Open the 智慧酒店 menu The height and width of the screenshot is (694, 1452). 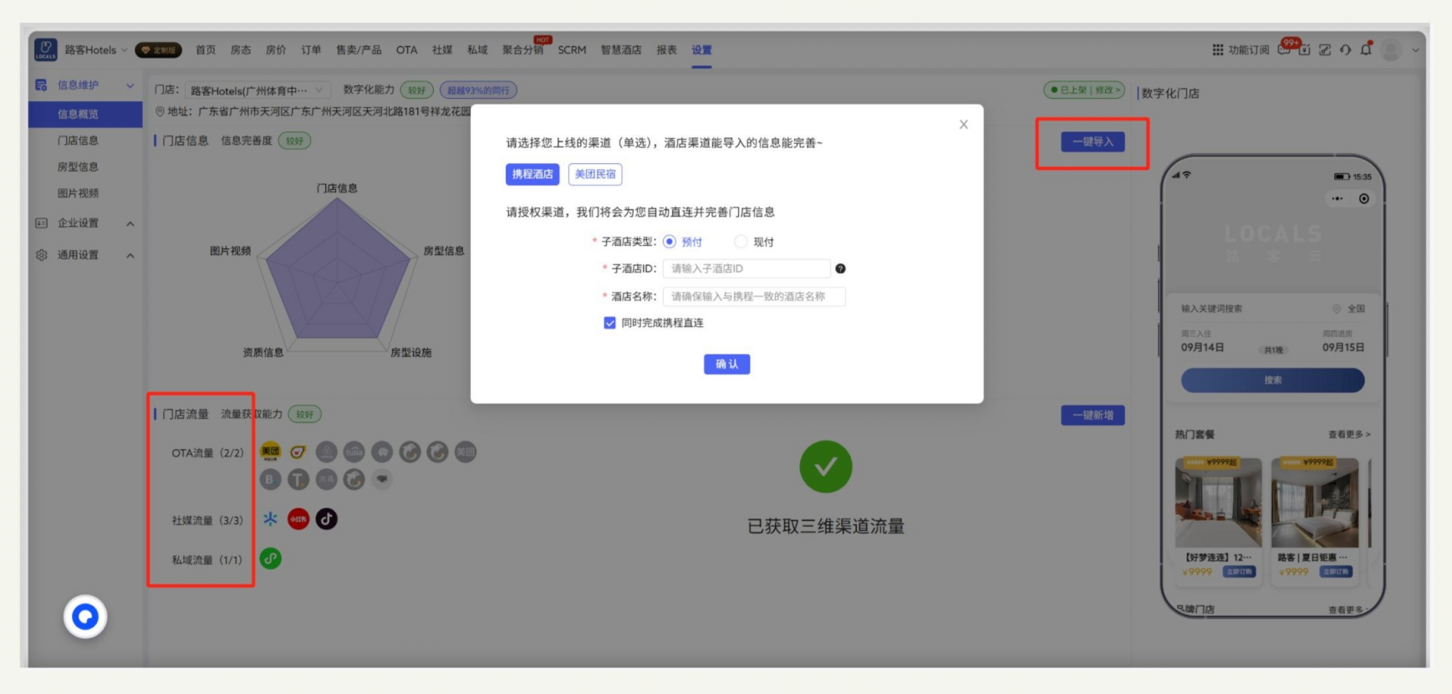(621, 50)
